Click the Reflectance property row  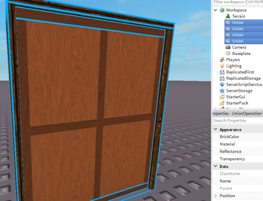[x=238, y=151]
